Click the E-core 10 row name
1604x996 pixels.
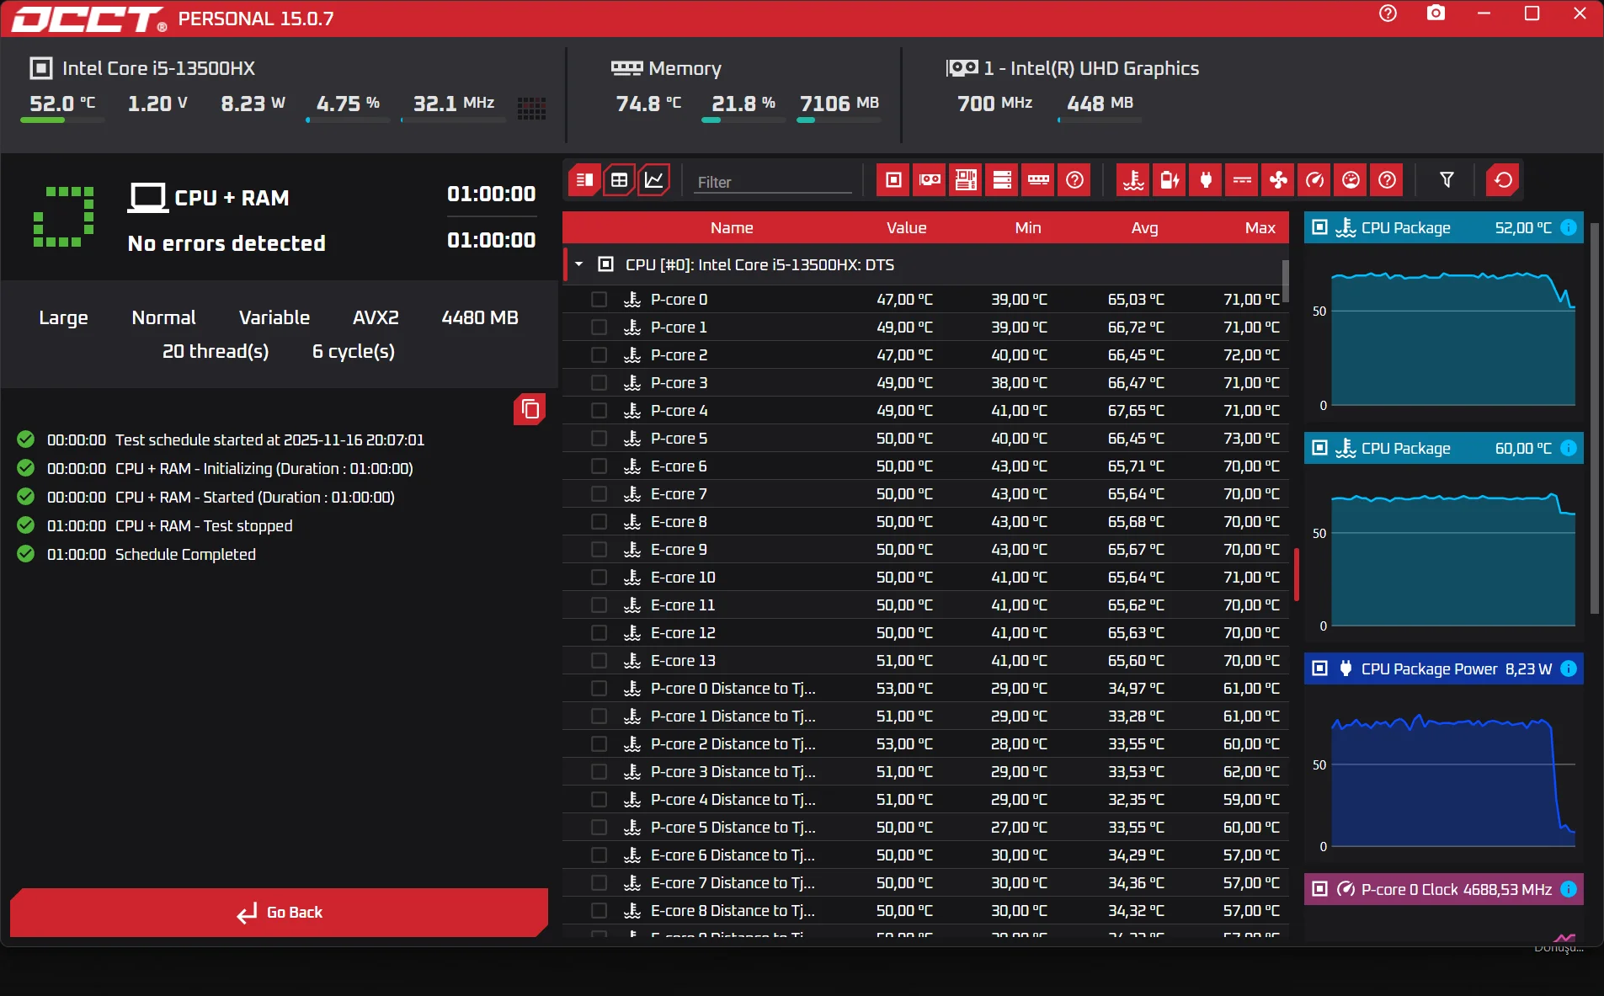coord(683,578)
